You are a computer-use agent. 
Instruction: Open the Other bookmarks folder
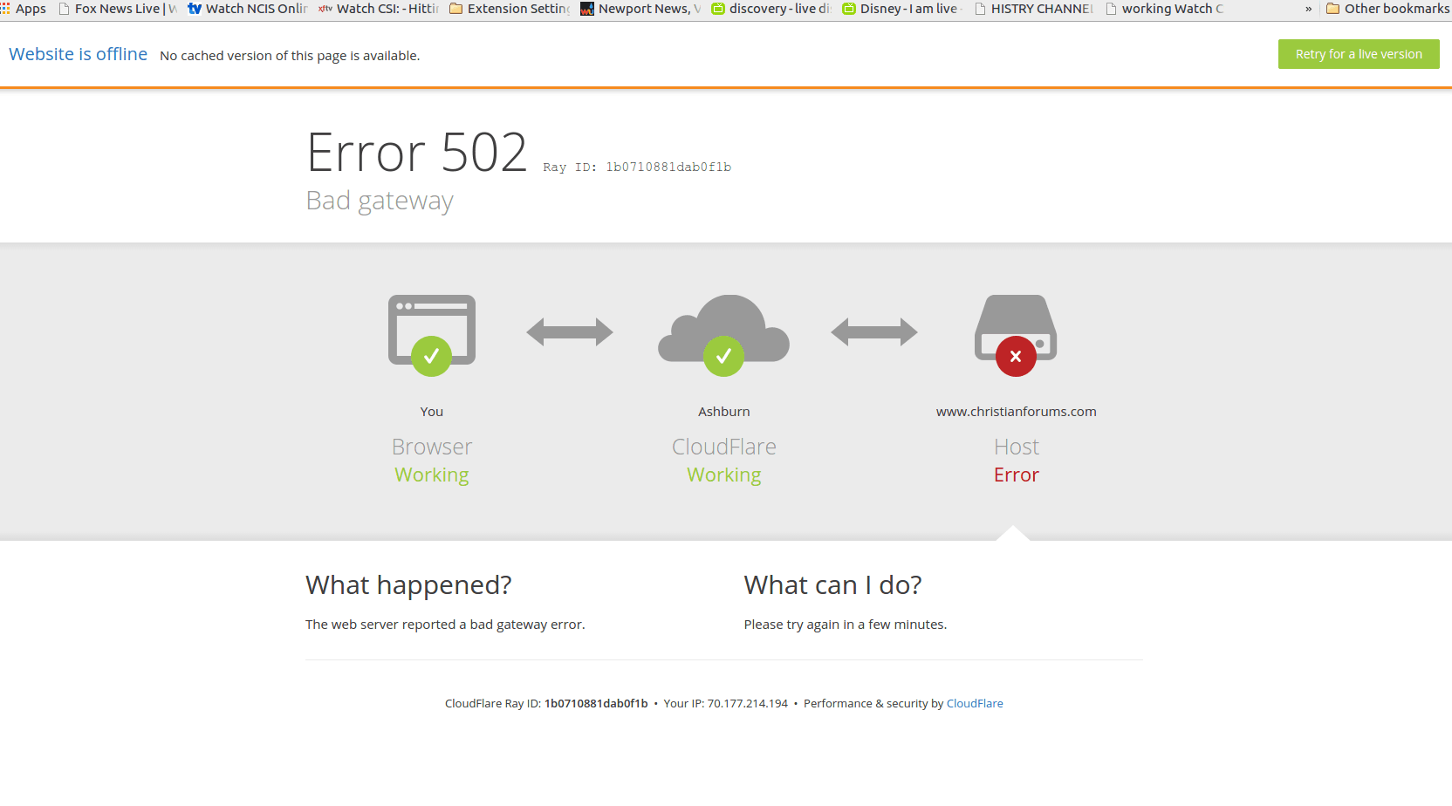1387,9
